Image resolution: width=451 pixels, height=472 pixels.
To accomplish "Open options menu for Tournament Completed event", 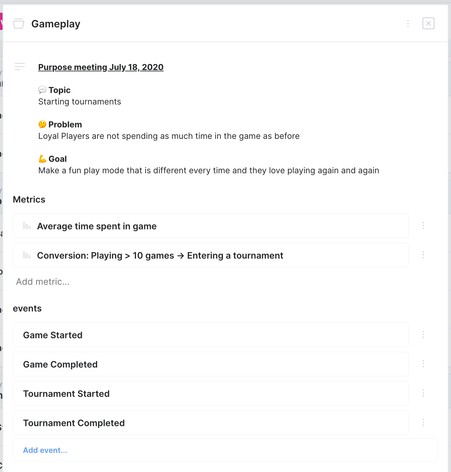I will pyautogui.click(x=423, y=422).
